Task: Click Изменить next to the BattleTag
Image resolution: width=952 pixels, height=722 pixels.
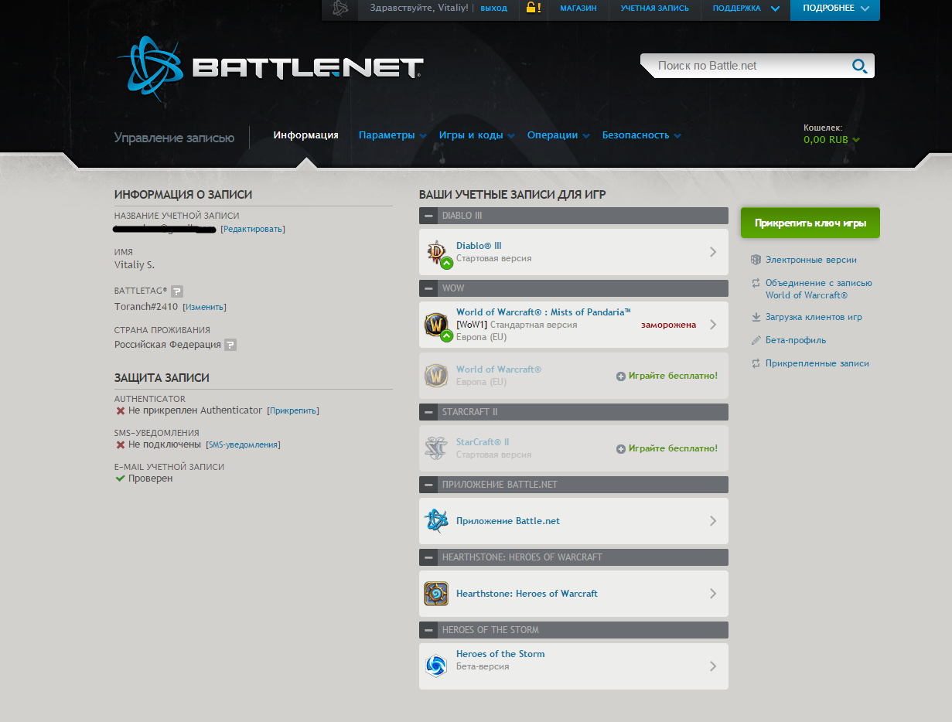Action: tap(204, 307)
